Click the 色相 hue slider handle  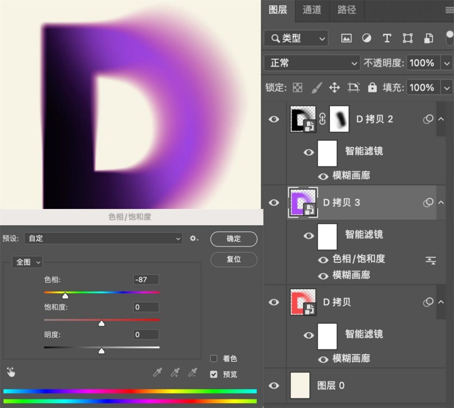tap(66, 296)
